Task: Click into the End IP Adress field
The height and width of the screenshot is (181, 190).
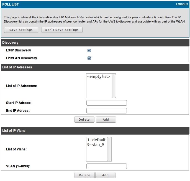Action: click(106, 111)
